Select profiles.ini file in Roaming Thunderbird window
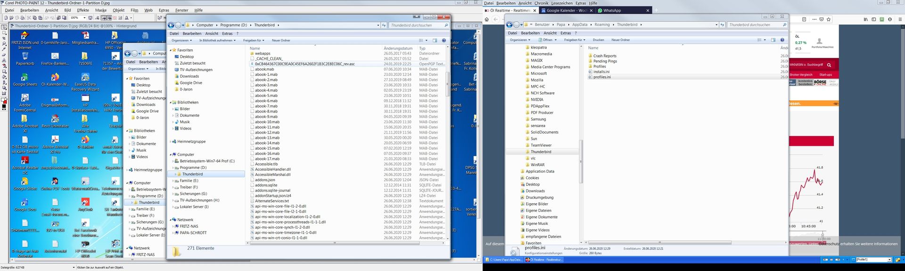Image resolution: width=905 pixels, height=271 pixels. point(602,77)
